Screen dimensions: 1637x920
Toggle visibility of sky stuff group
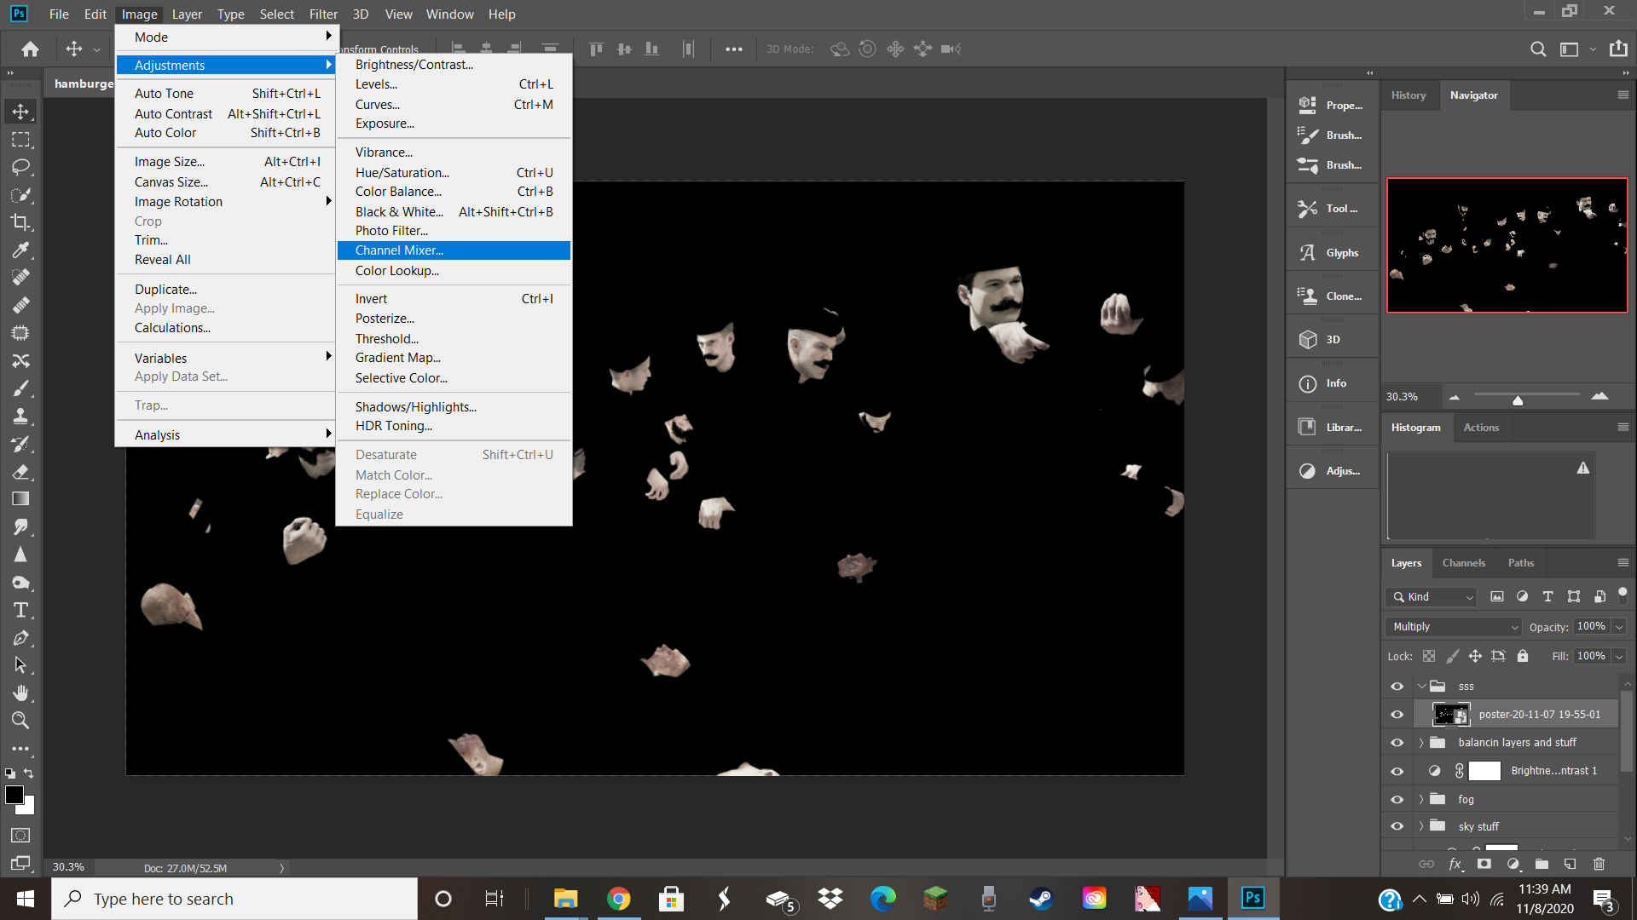[1397, 826]
